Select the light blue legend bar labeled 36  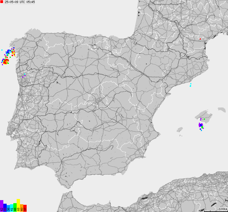(x=8, y=208)
